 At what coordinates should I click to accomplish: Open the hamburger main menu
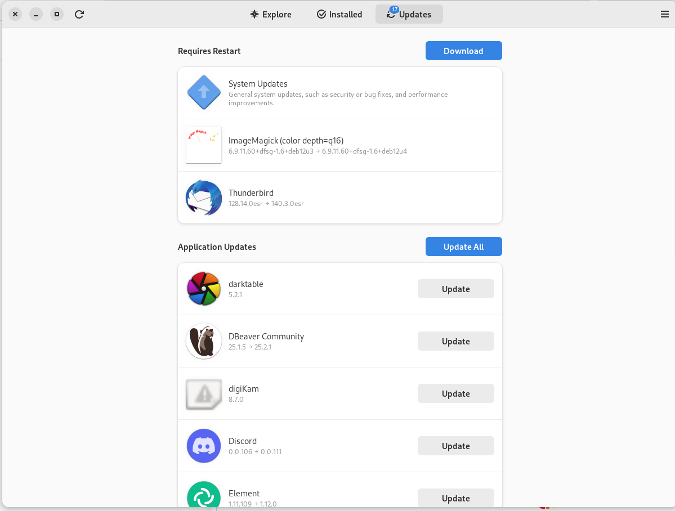pos(664,14)
